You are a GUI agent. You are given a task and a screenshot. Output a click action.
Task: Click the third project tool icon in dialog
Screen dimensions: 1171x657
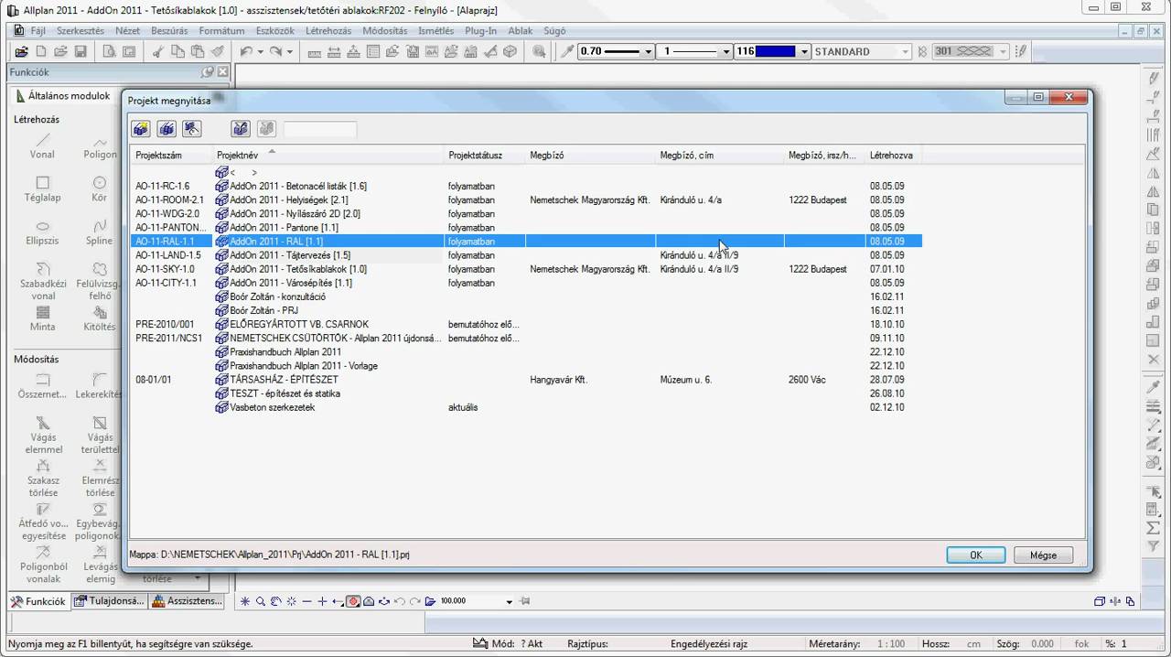(x=191, y=129)
